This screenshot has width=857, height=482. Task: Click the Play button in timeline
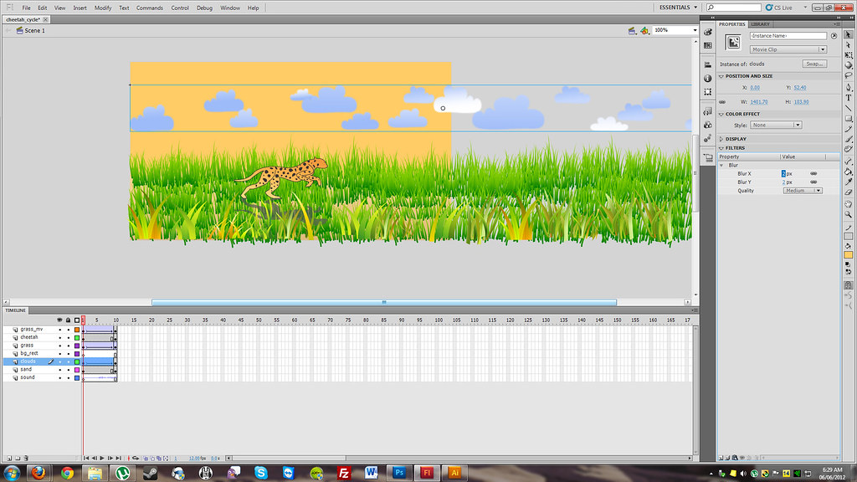[x=101, y=458]
